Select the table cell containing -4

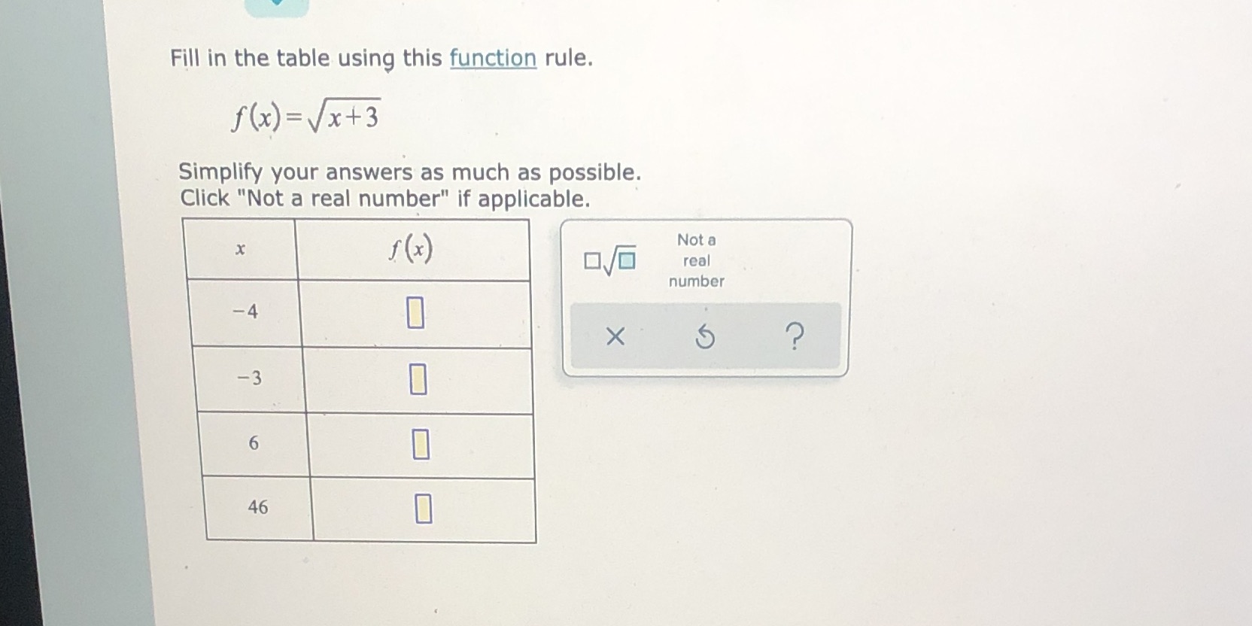[245, 311]
